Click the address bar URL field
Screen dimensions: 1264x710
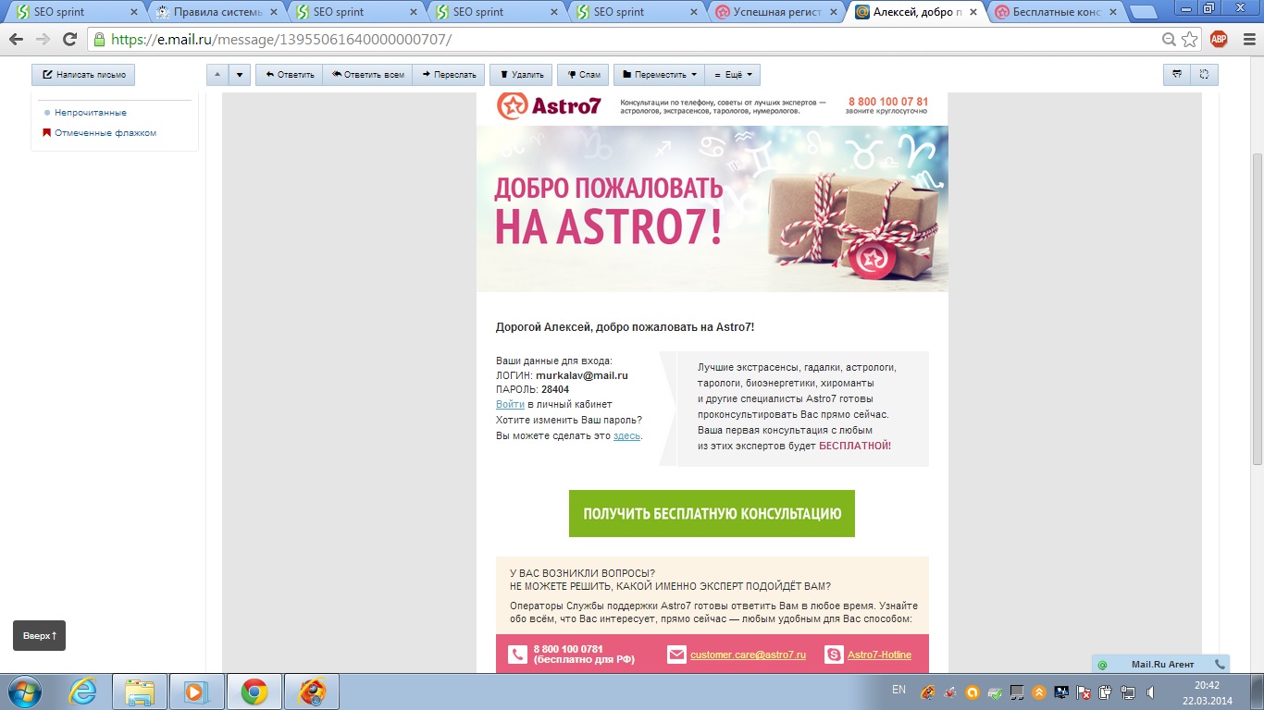click(x=629, y=40)
